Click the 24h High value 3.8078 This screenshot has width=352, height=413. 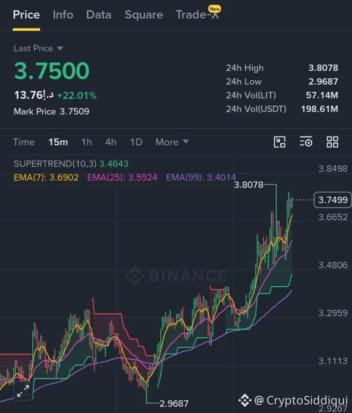(x=323, y=68)
